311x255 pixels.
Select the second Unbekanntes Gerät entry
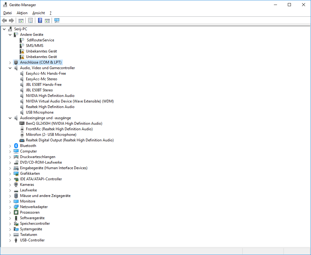point(41,57)
